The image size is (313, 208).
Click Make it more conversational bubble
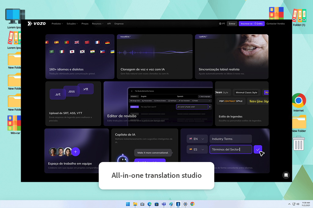click(153, 153)
